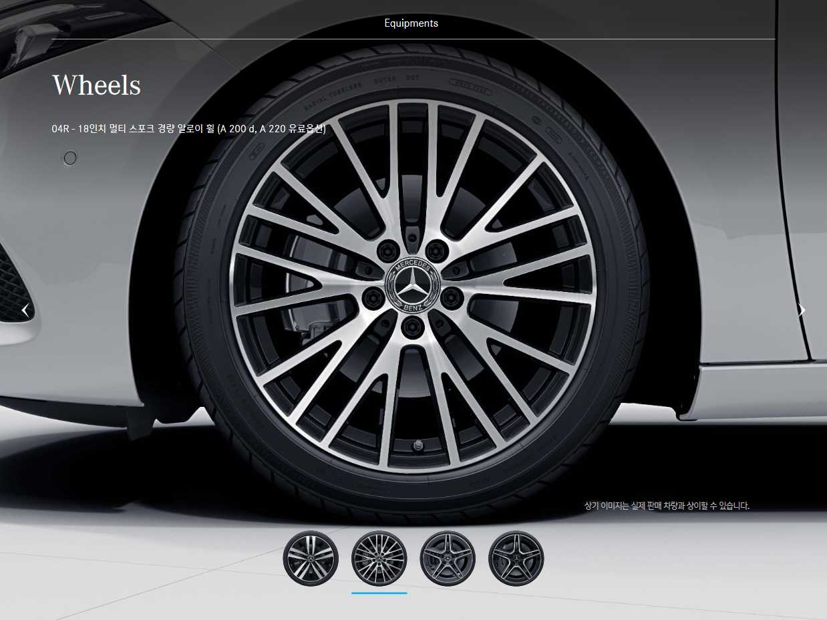Screen dimensions: 827x620
Task: Click the Korean image disclaimer text
Action: coord(667,506)
